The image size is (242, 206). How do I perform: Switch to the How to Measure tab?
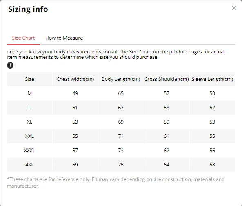coord(64,38)
